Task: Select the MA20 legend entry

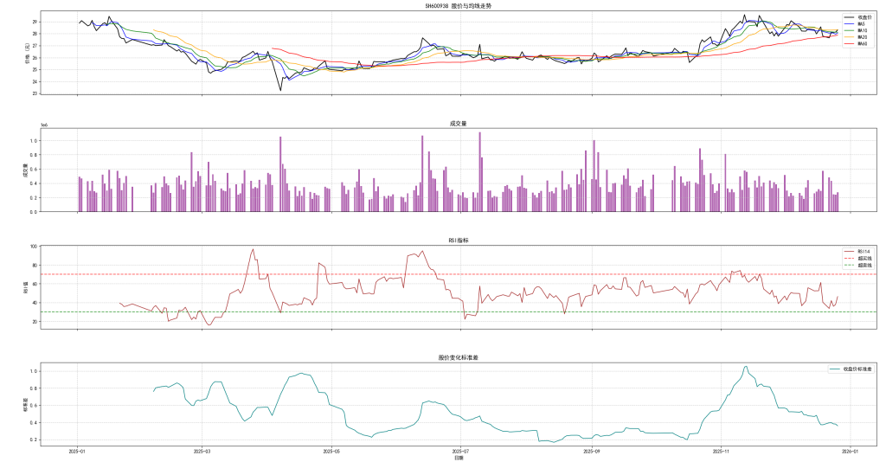Action: [863, 36]
